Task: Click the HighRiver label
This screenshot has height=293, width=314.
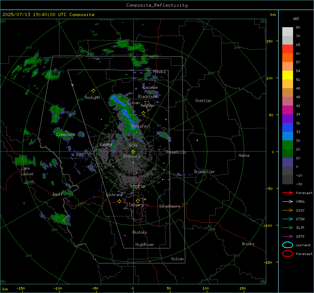Action: pos(145,245)
